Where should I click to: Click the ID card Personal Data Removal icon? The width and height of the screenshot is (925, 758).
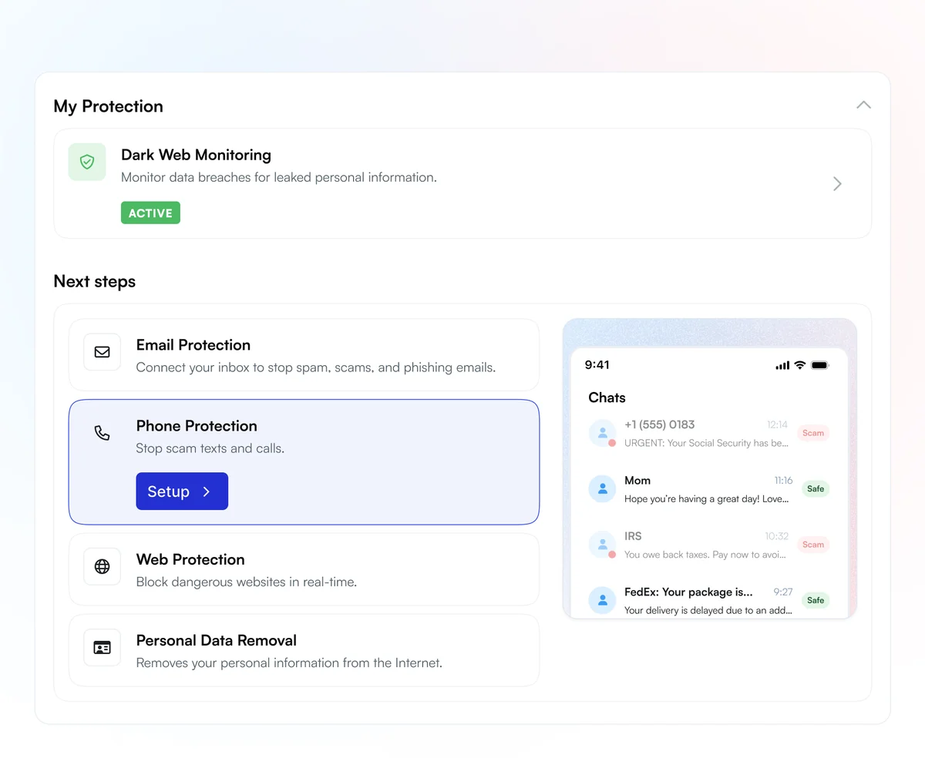click(x=102, y=648)
